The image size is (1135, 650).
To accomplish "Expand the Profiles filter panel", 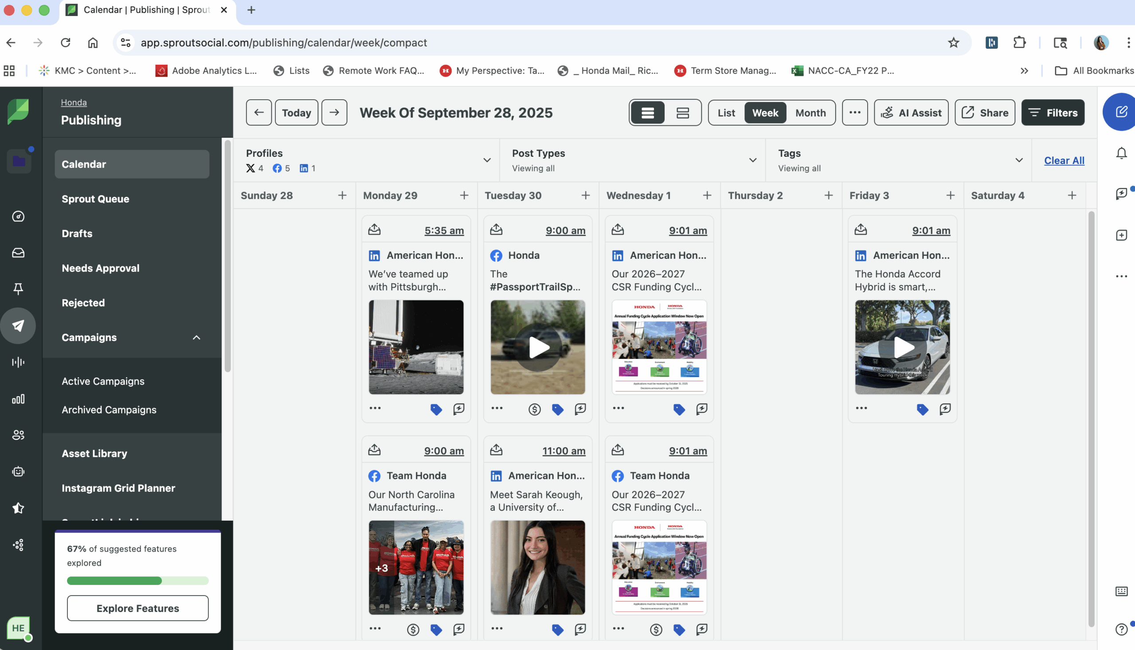I will [x=486, y=160].
